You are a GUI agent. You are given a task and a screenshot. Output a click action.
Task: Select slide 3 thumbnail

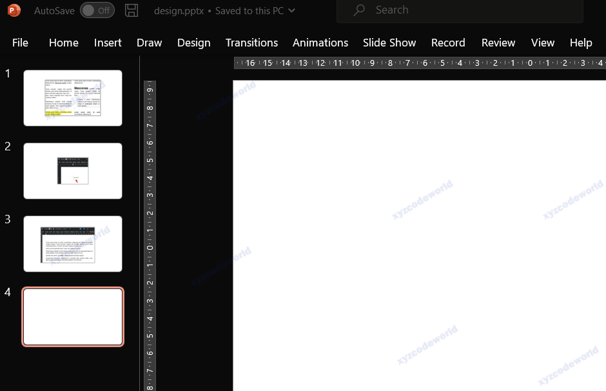pyautogui.click(x=73, y=244)
